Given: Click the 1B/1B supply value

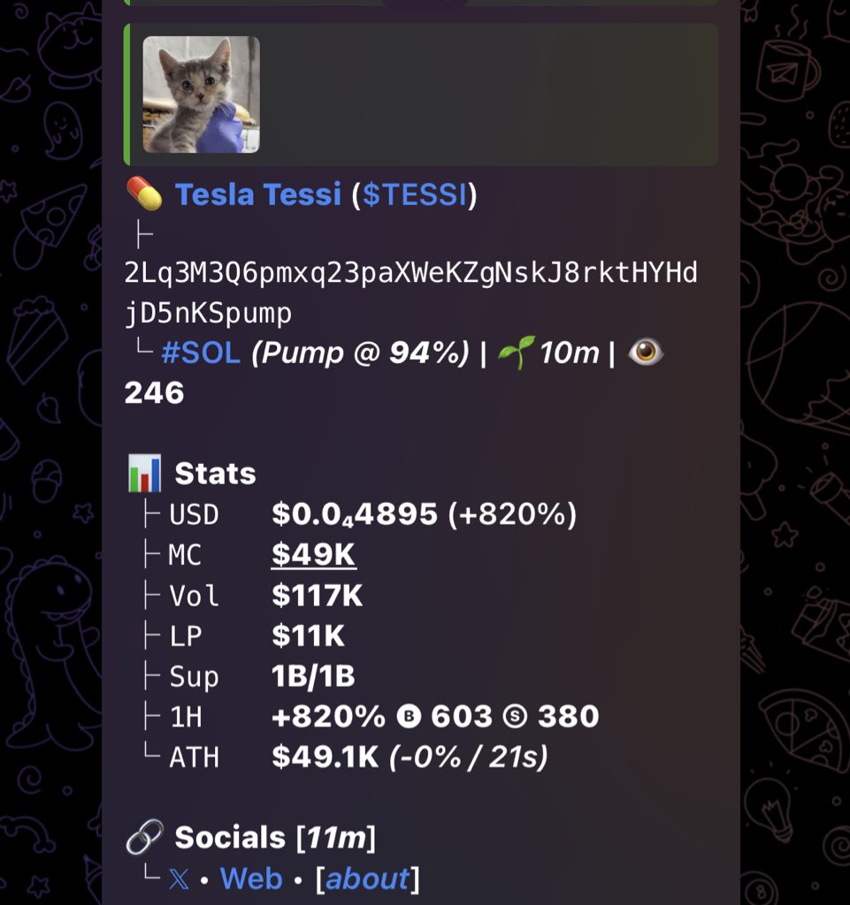Looking at the screenshot, I should coord(313,677).
